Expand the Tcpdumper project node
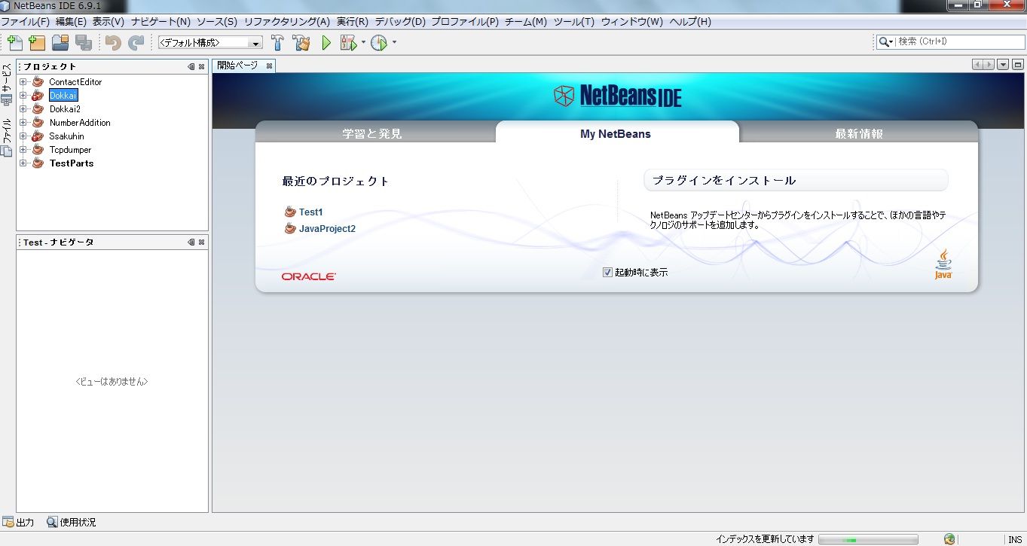The width and height of the screenshot is (1027, 546). (x=23, y=150)
